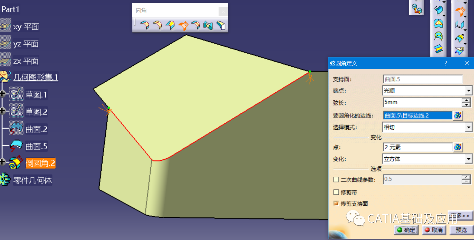The width and height of the screenshot is (474, 240).
Task: Click the 确定 button
Action: [x=406, y=230]
